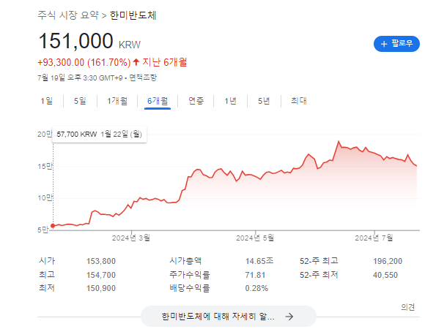The width and height of the screenshot is (436, 329).
Task: Click 한미반도체에 대해 자세히 알아보기 button
Action: click(x=229, y=317)
